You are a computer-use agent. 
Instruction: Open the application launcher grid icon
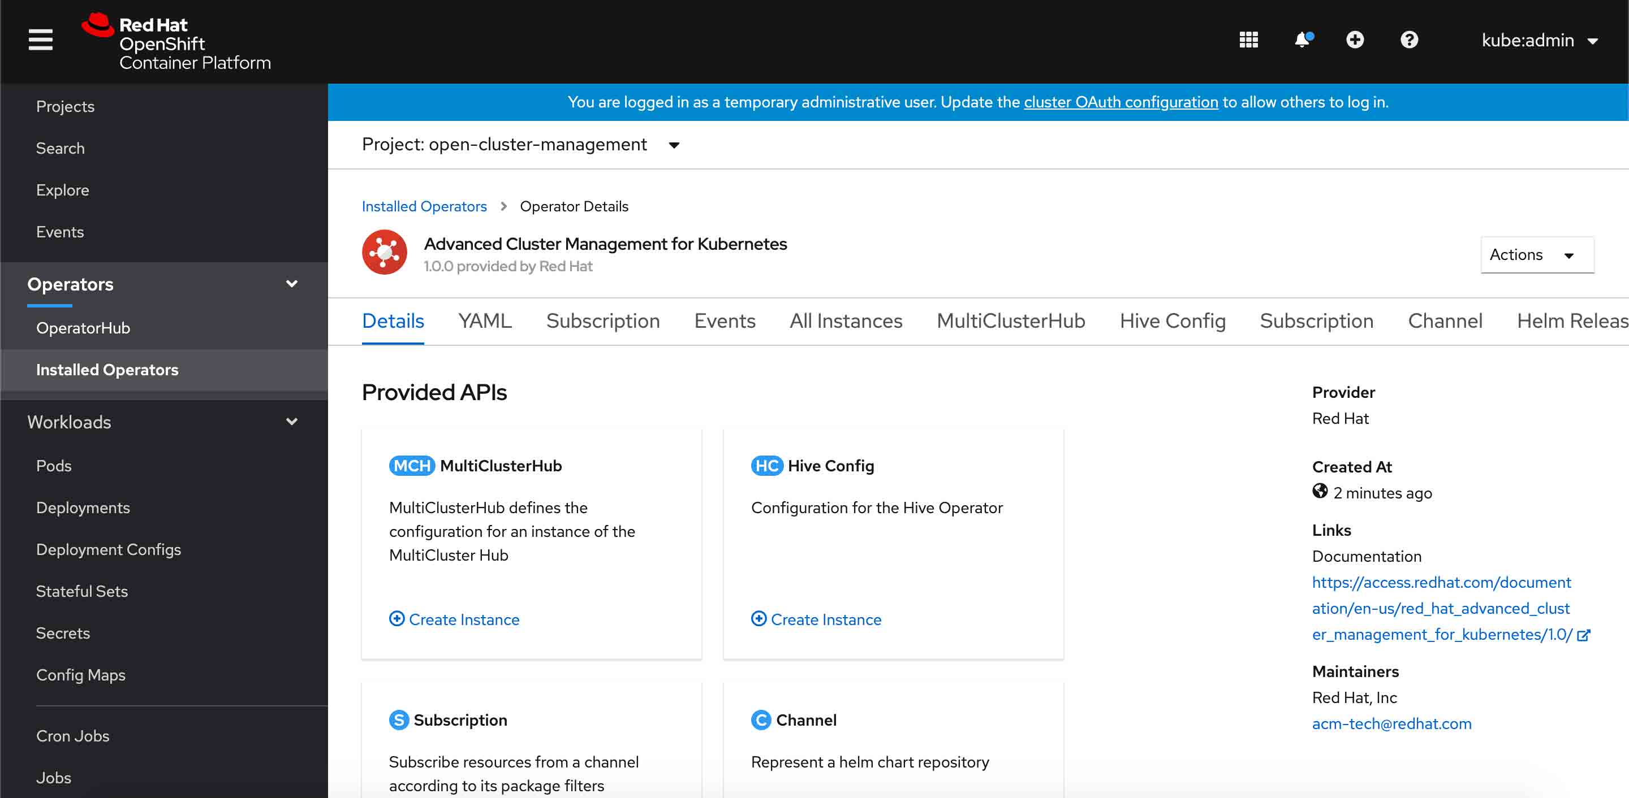coord(1248,40)
